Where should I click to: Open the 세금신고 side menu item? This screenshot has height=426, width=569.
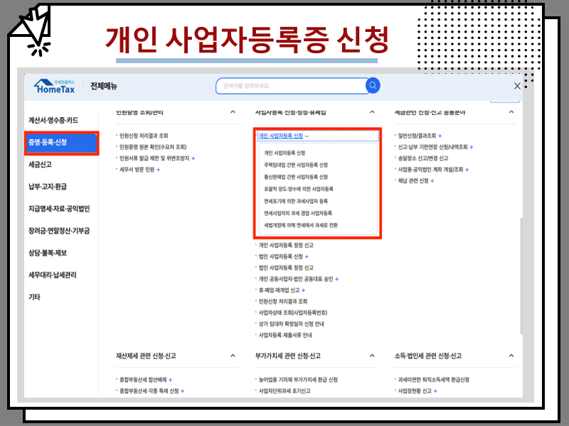(41, 165)
